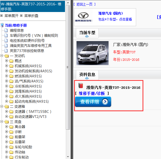Expand the 自动变速器VT2/VT3 node

click(x=6, y=117)
